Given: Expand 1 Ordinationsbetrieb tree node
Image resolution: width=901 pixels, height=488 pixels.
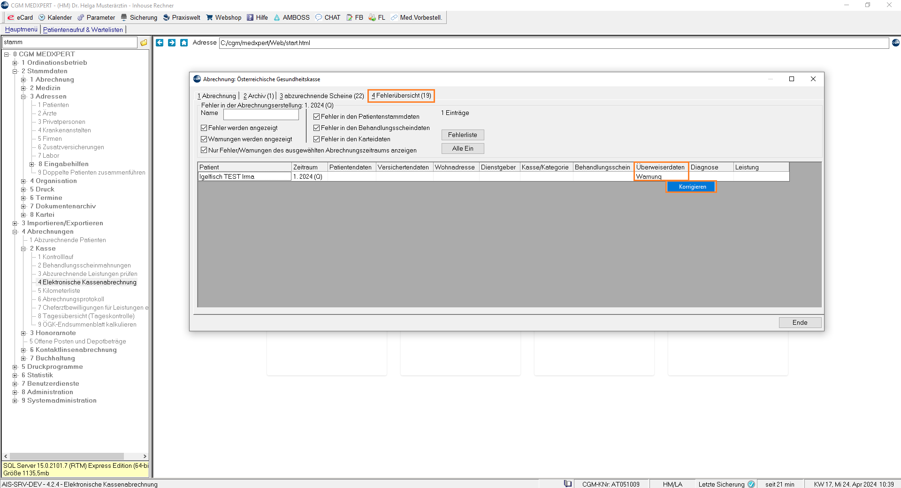Looking at the screenshot, I should pyautogui.click(x=15, y=63).
